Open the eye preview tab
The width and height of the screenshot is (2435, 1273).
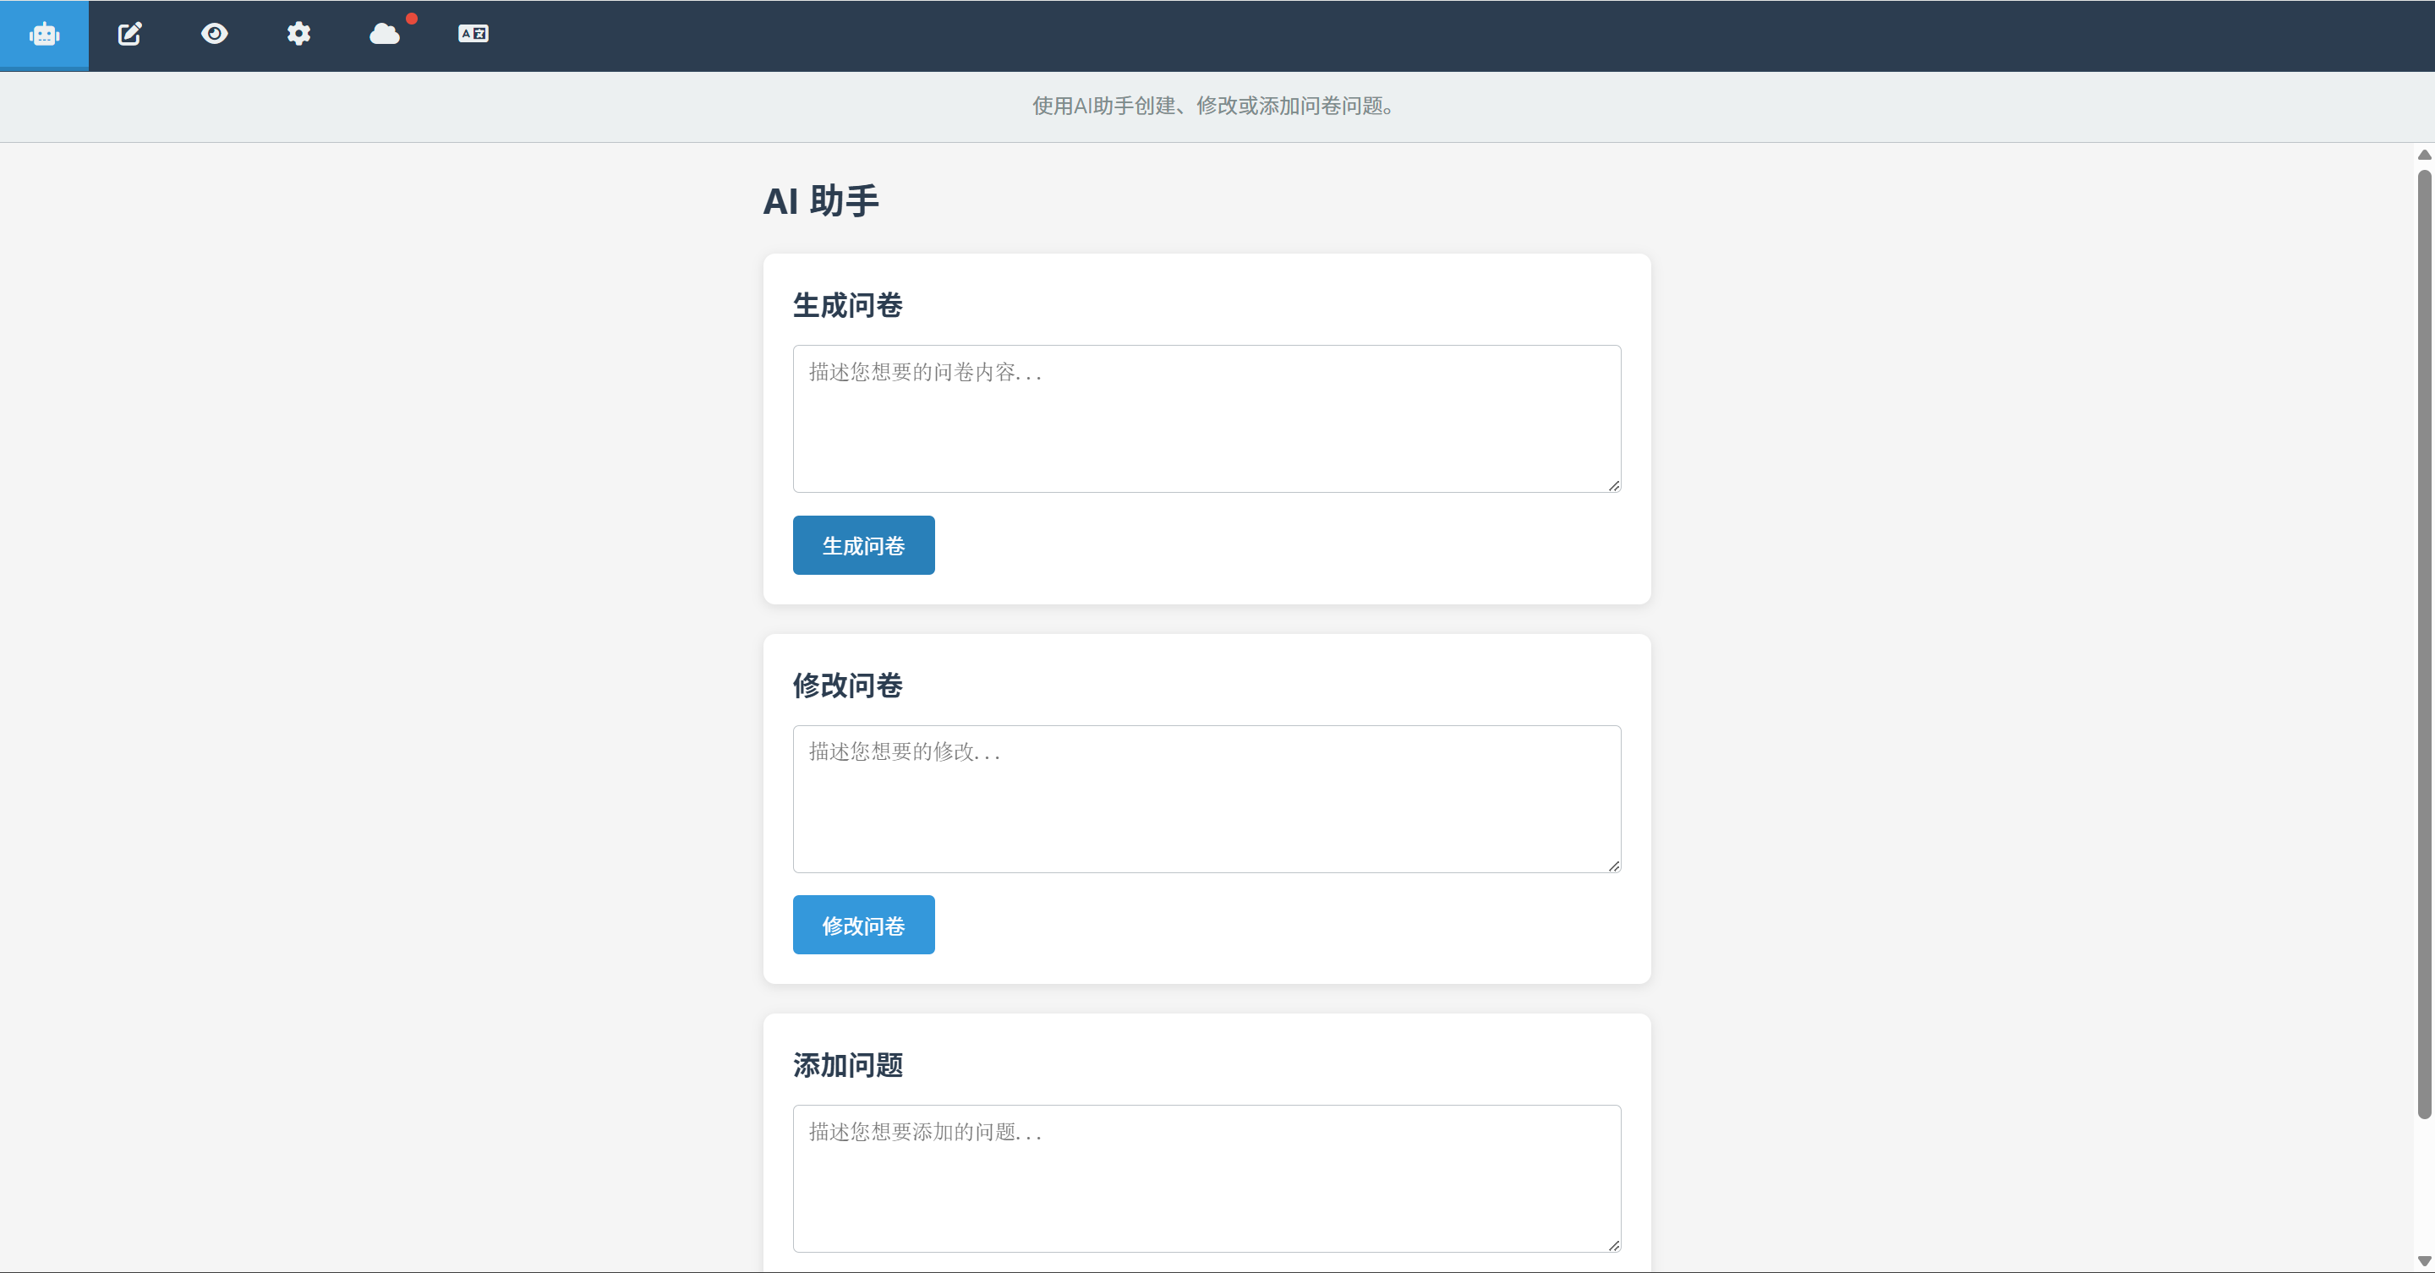click(x=215, y=35)
